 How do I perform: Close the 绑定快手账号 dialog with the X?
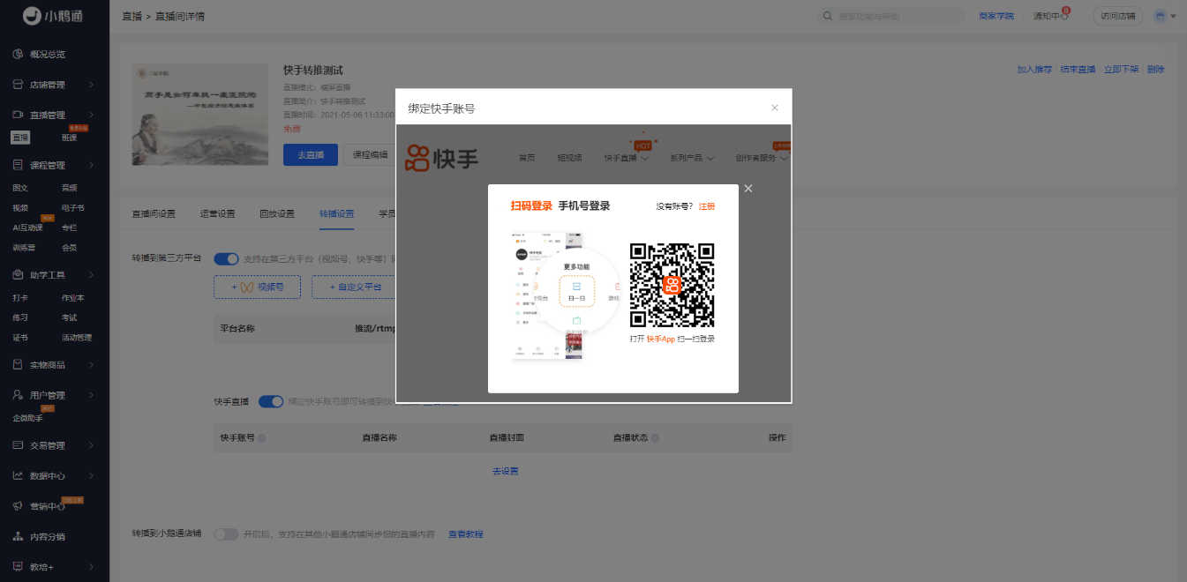pos(775,108)
